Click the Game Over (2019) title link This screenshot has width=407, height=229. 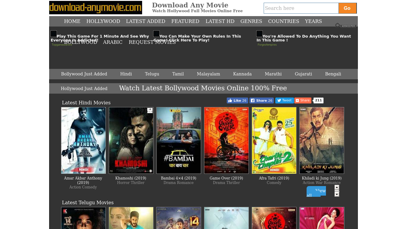[226, 178]
